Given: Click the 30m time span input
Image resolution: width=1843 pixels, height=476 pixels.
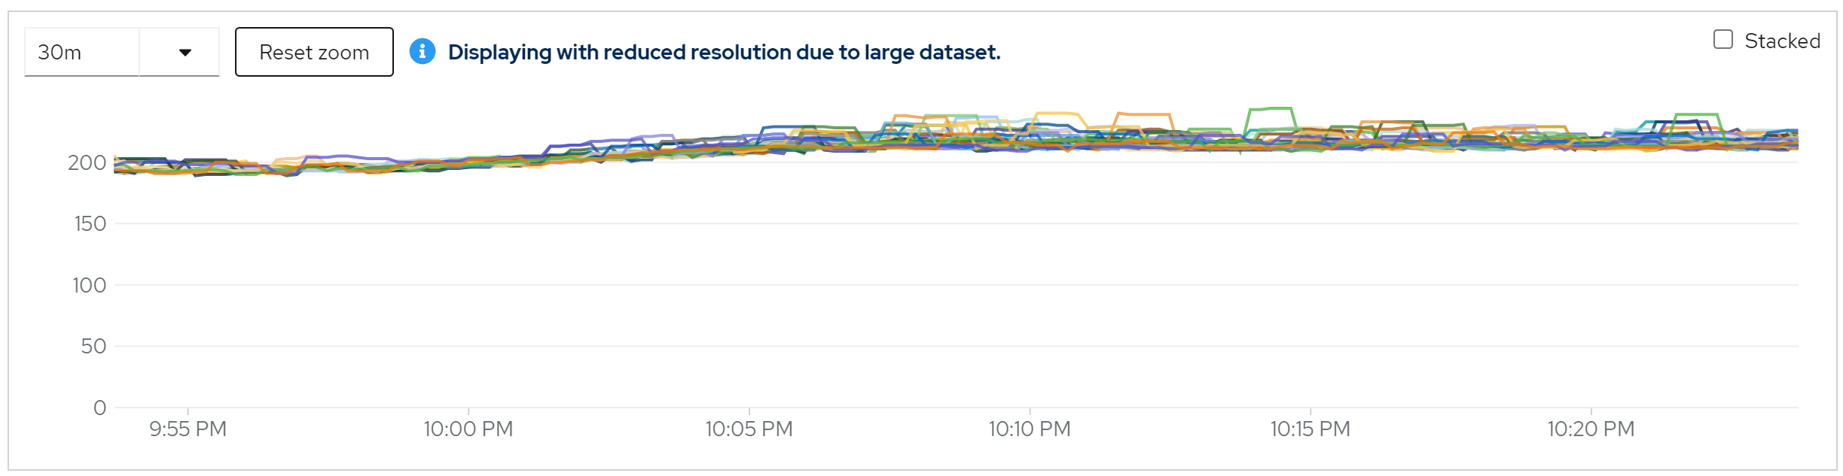Looking at the screenshot, I should click(81, 53).
